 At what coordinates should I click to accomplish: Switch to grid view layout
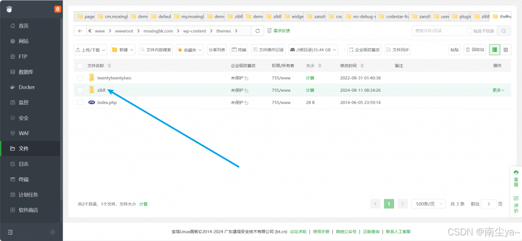click(x=506, y=49)
